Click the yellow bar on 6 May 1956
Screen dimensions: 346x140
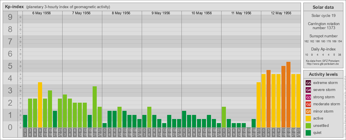coord(40,105)
